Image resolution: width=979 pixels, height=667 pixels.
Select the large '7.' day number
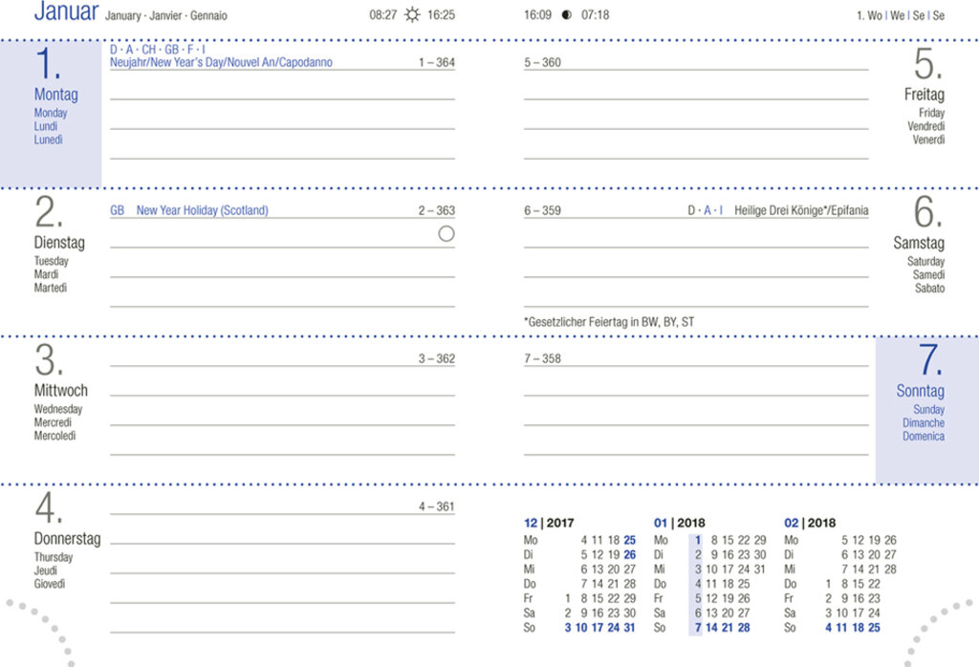[x=930, y=360]
